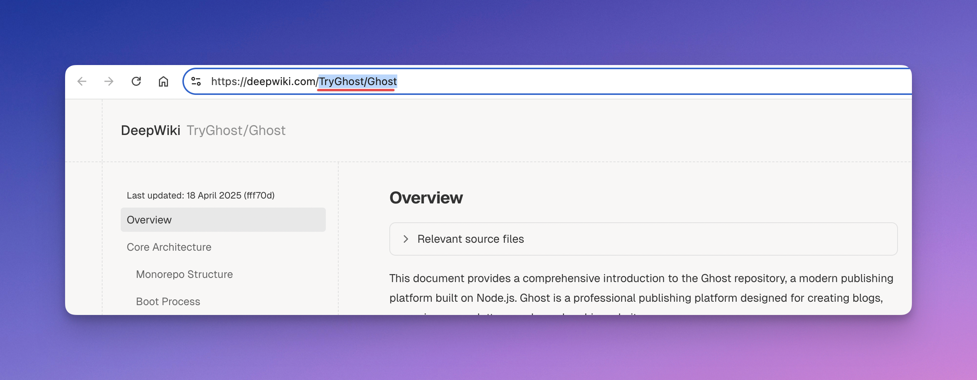This screenshot has width=977, height=380.
Task: Click the Overview page heading
Action: pyautogui.click(x=426, y=198)
